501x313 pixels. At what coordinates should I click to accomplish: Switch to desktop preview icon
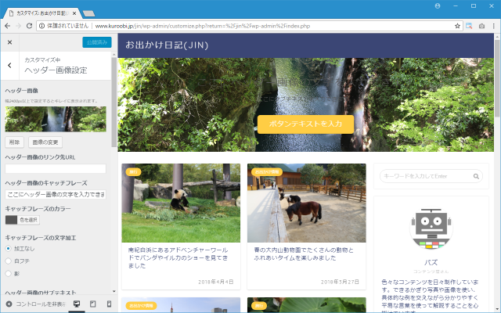point(77,304)
